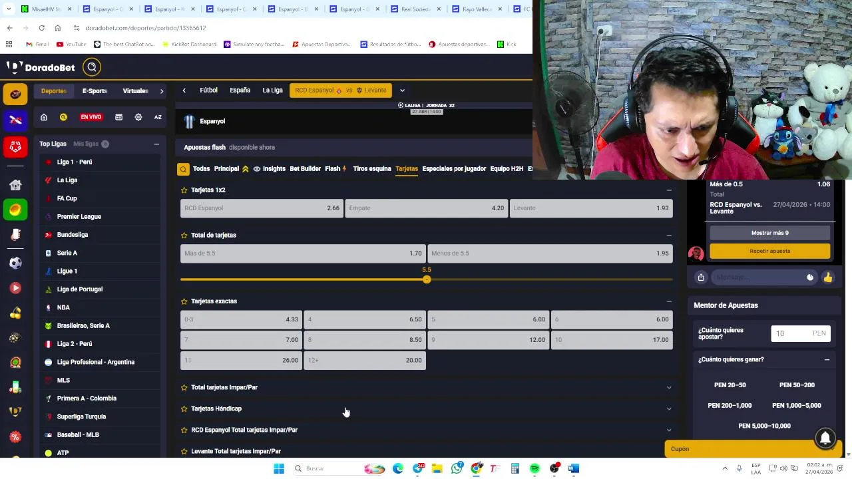This screenshot has height=479, width=852.
Task: Click the 5.5 total cards slider handle
Action: coord(427,279)
